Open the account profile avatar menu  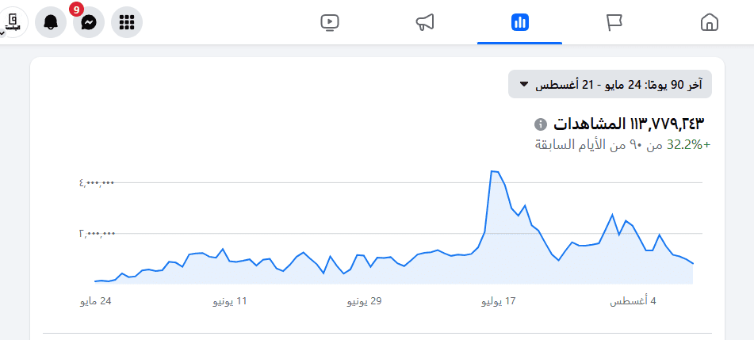click(13, 22)
